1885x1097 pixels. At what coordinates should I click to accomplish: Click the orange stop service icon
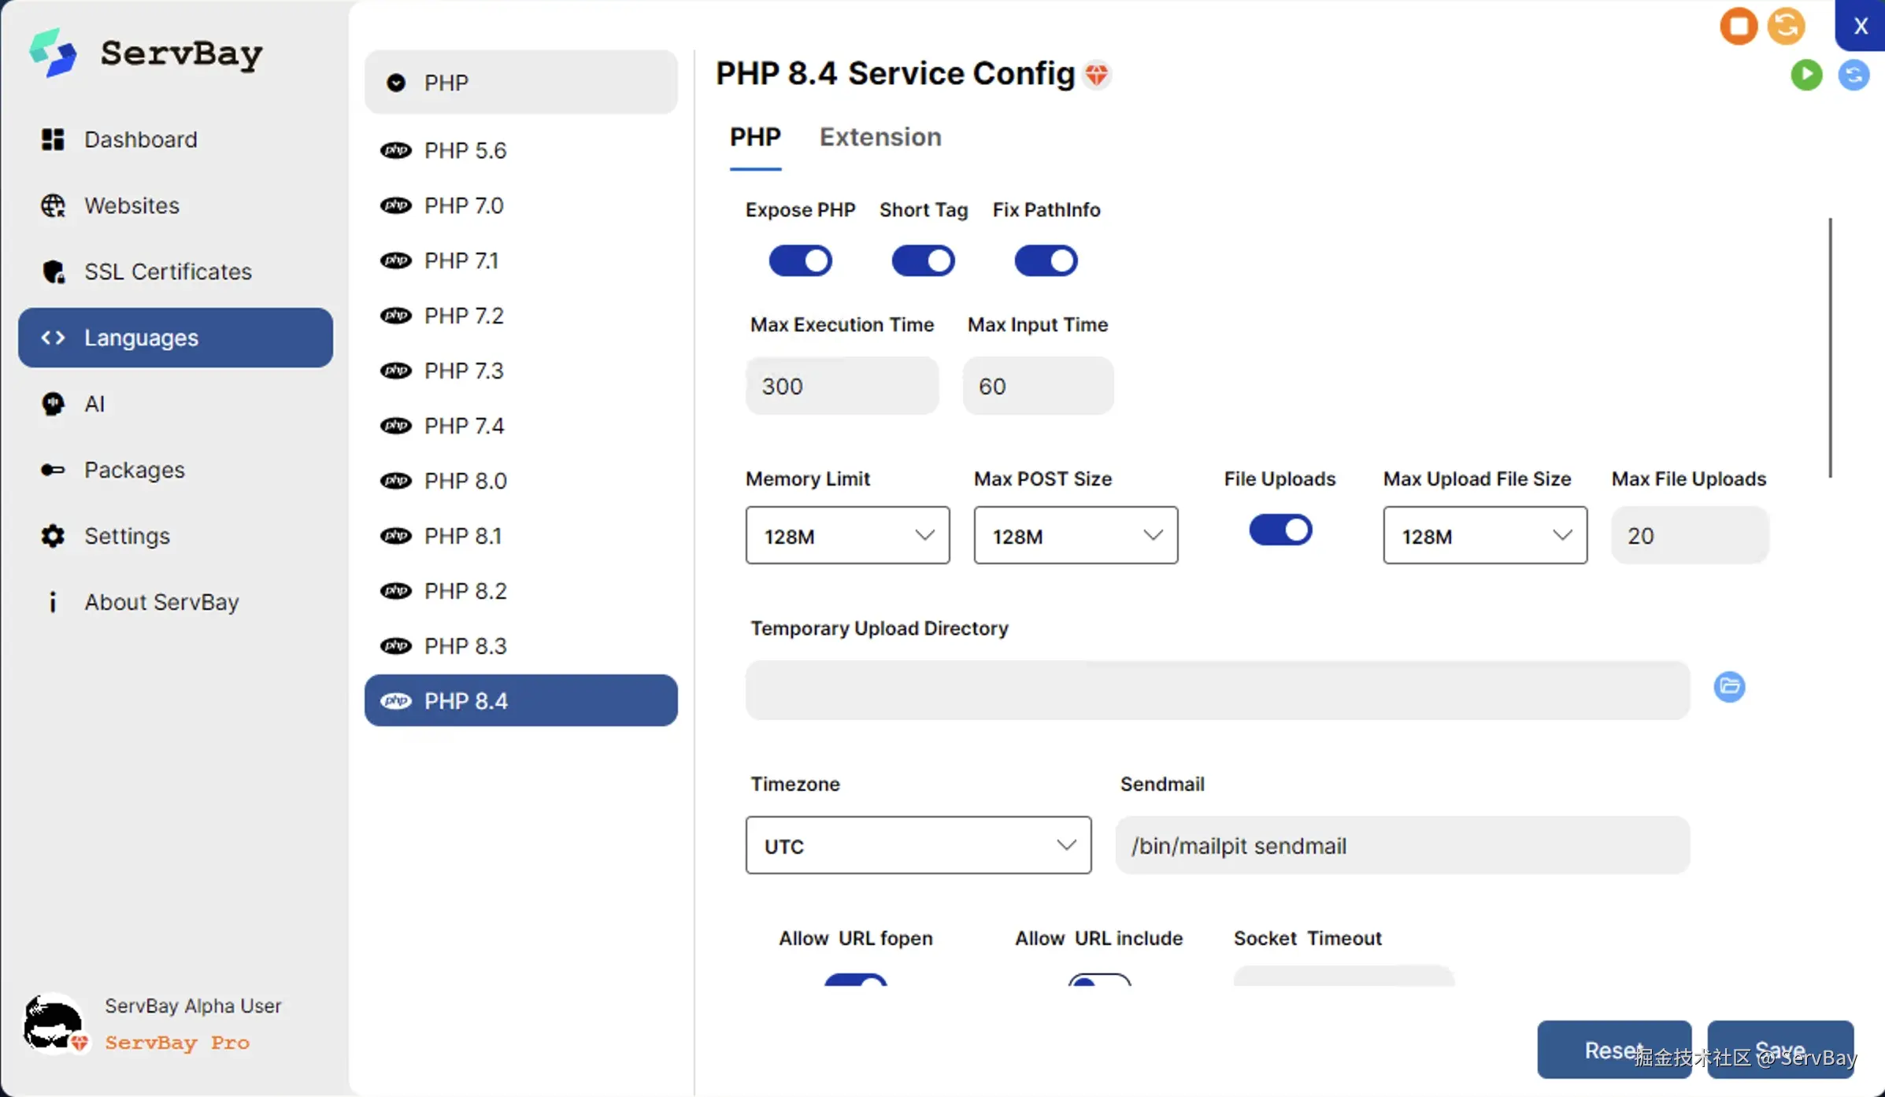pyautogui.click(x=1739, y=26)
